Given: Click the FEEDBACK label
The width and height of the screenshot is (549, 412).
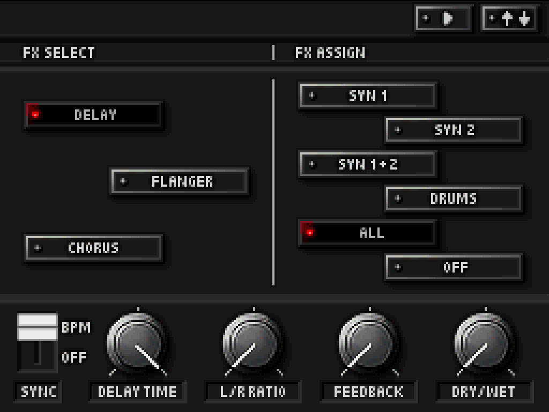Looking at the screenshot, I should tap(369, 392).
